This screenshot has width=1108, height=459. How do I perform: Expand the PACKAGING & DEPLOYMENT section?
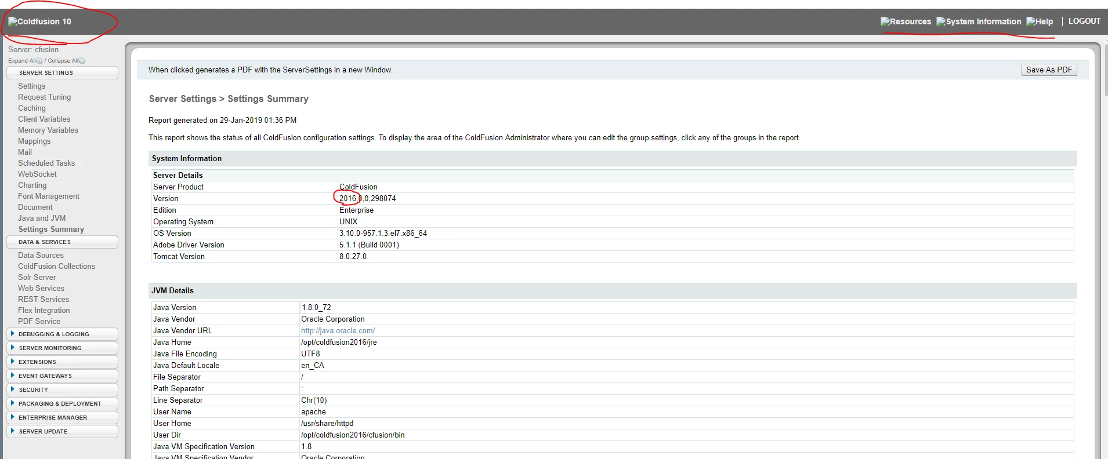tap(62, 403)
